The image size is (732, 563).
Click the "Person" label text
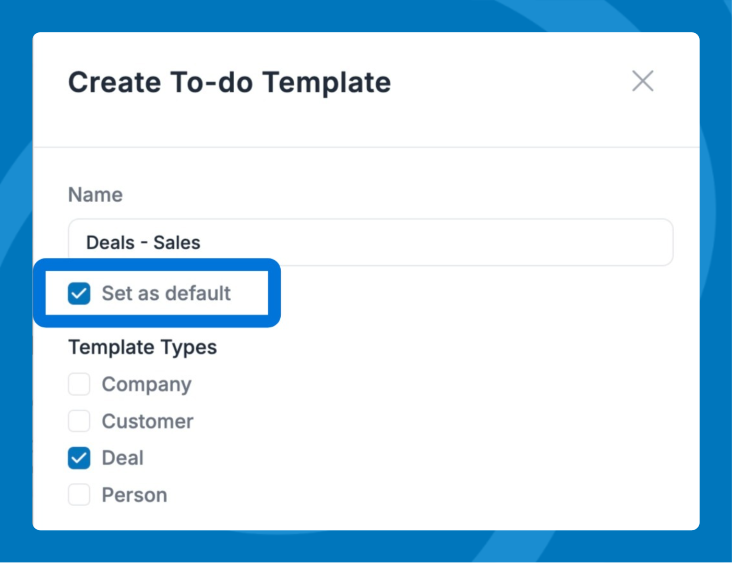(135, 495)
